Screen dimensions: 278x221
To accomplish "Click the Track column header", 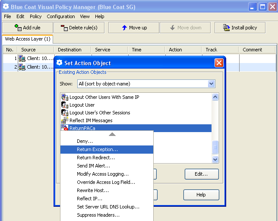I will 220,50.
